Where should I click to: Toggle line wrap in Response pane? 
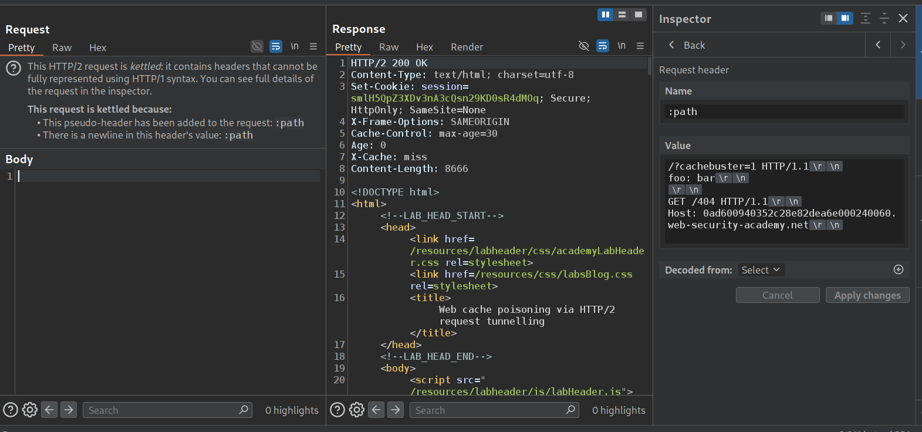pos(602,46)
